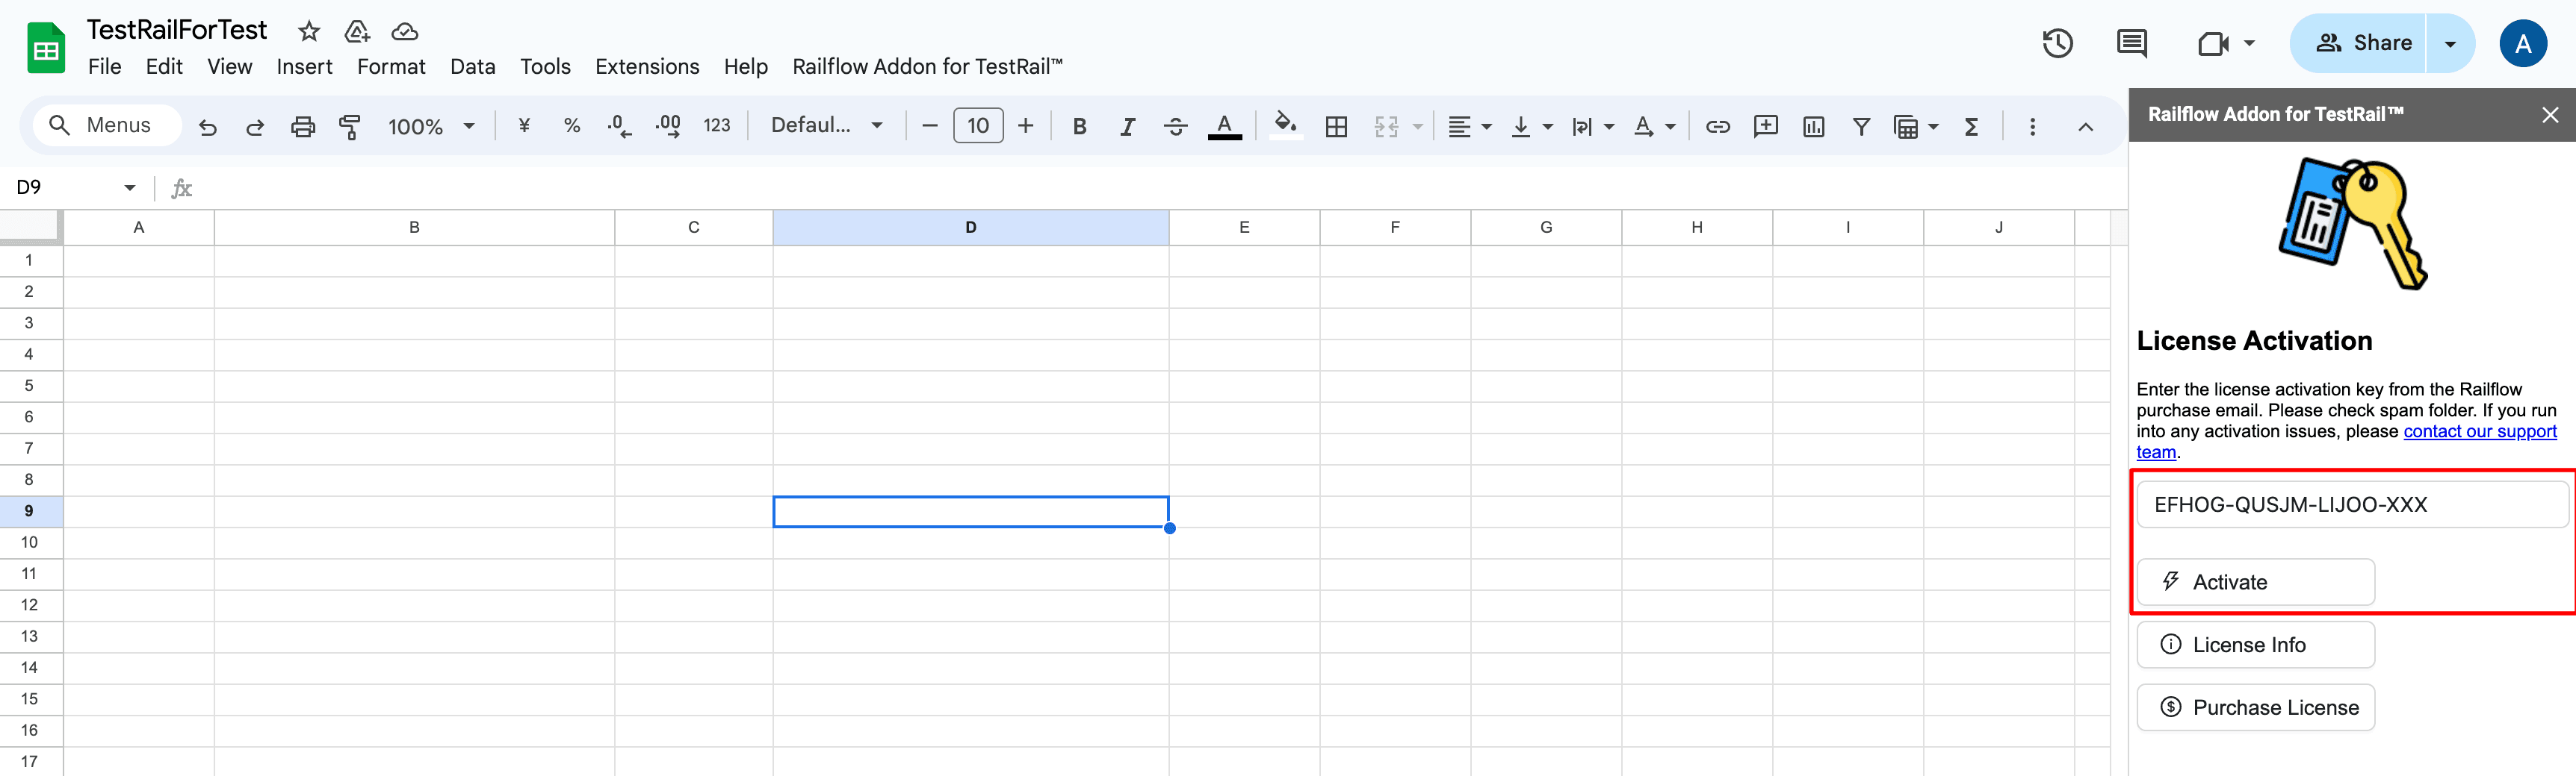This screenshot has width=2576, height=776.
Task: Increase decimal places icon
Action: click(668, 126)
